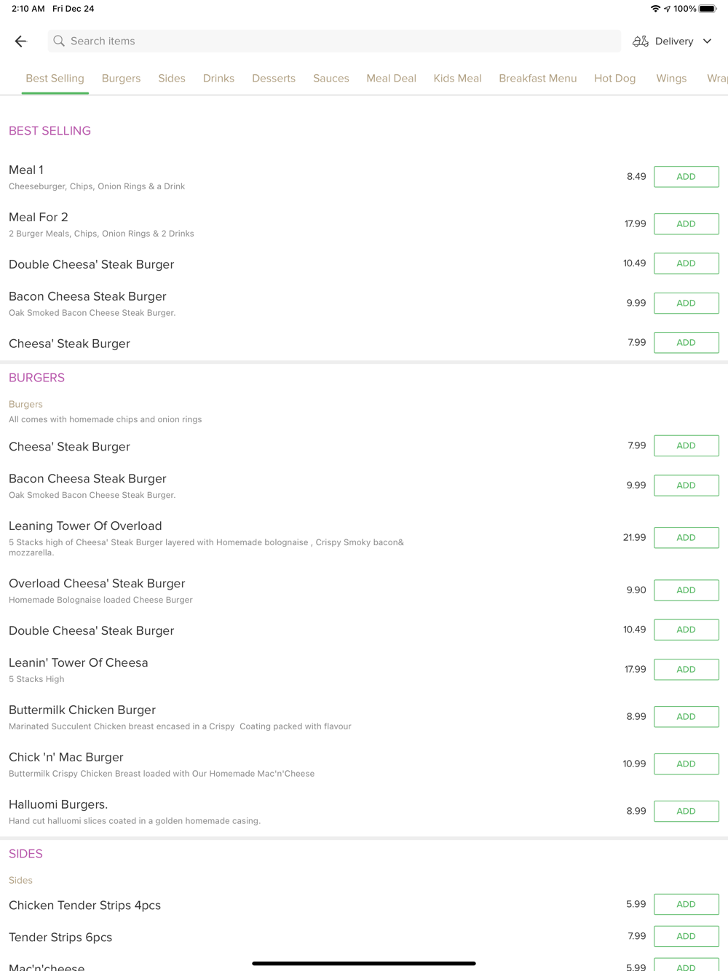Tap the battery status icon
728x971 pixels.
click(x=707, y=9)
